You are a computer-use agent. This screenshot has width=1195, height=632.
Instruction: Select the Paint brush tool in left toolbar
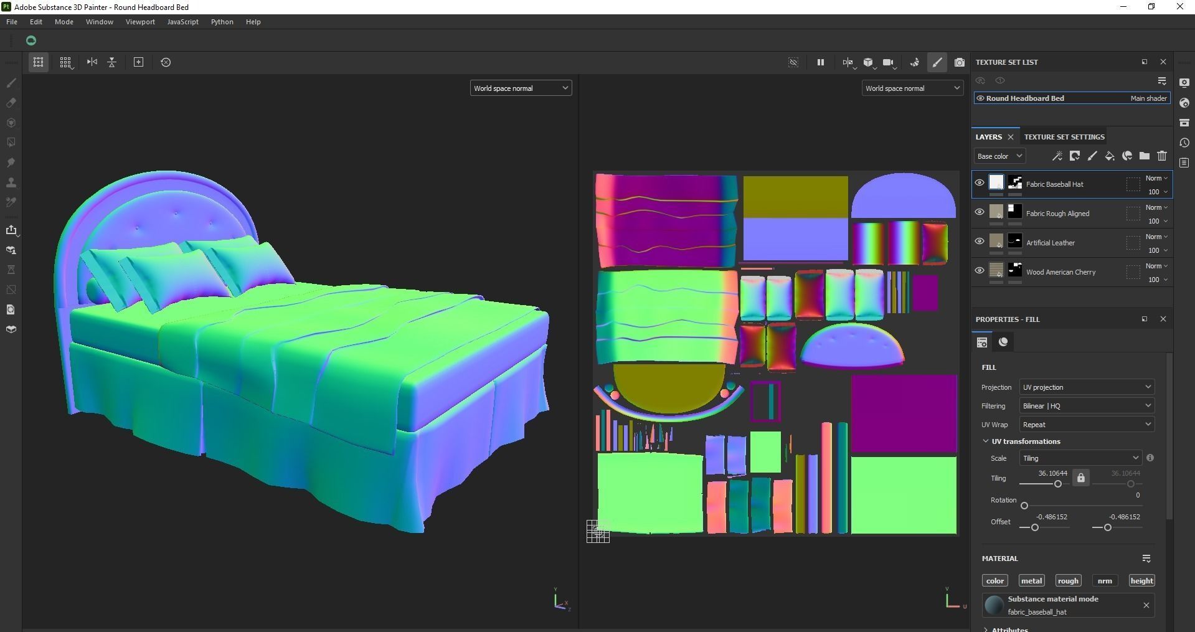pos(11,83)
